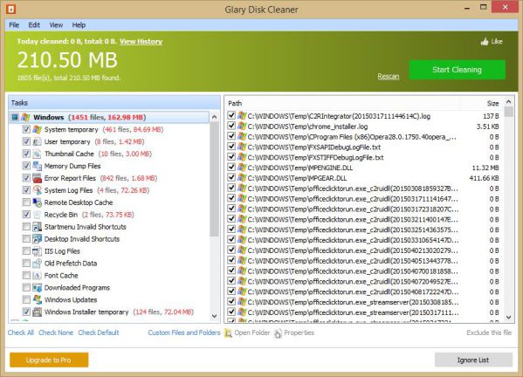This screenshot has height=377, width=523.
Task: Open the Edit menu
Action: (34, 25)
